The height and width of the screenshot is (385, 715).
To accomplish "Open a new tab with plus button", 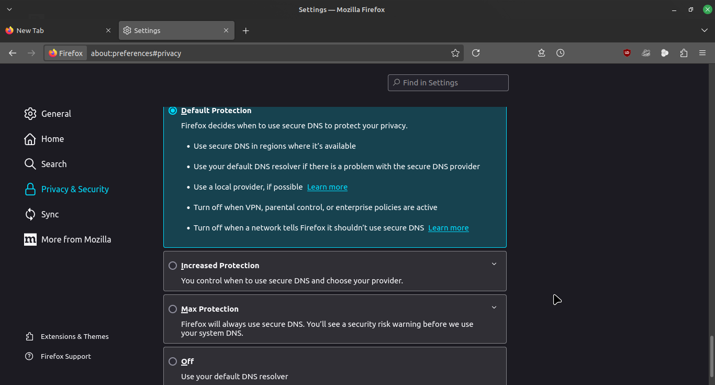I will (245, 31).
